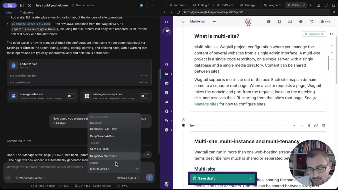Switch to the Trajectory tab
This screenshot has height=190, width=338.
pyautogui.click(x=27, y=12)
